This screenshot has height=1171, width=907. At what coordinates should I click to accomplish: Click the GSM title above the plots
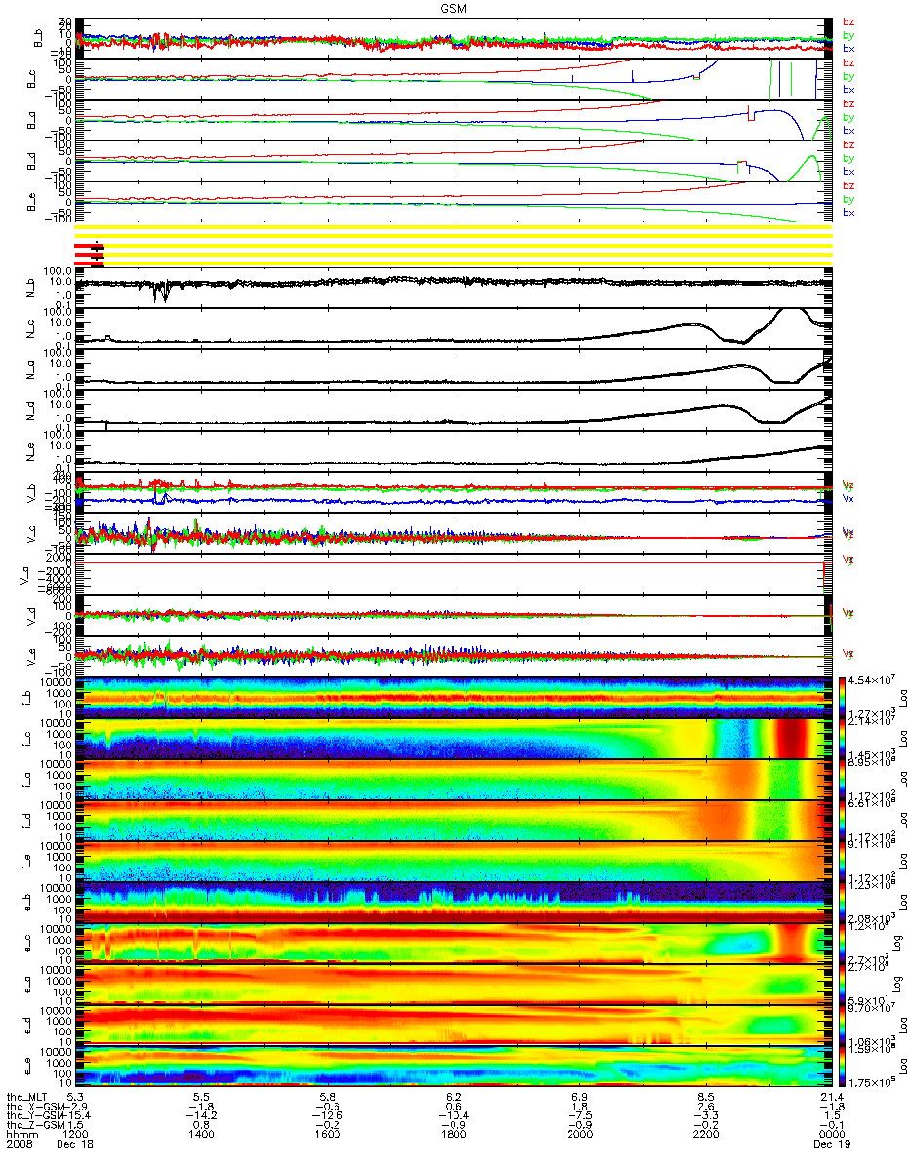click(x=453, y=7)
